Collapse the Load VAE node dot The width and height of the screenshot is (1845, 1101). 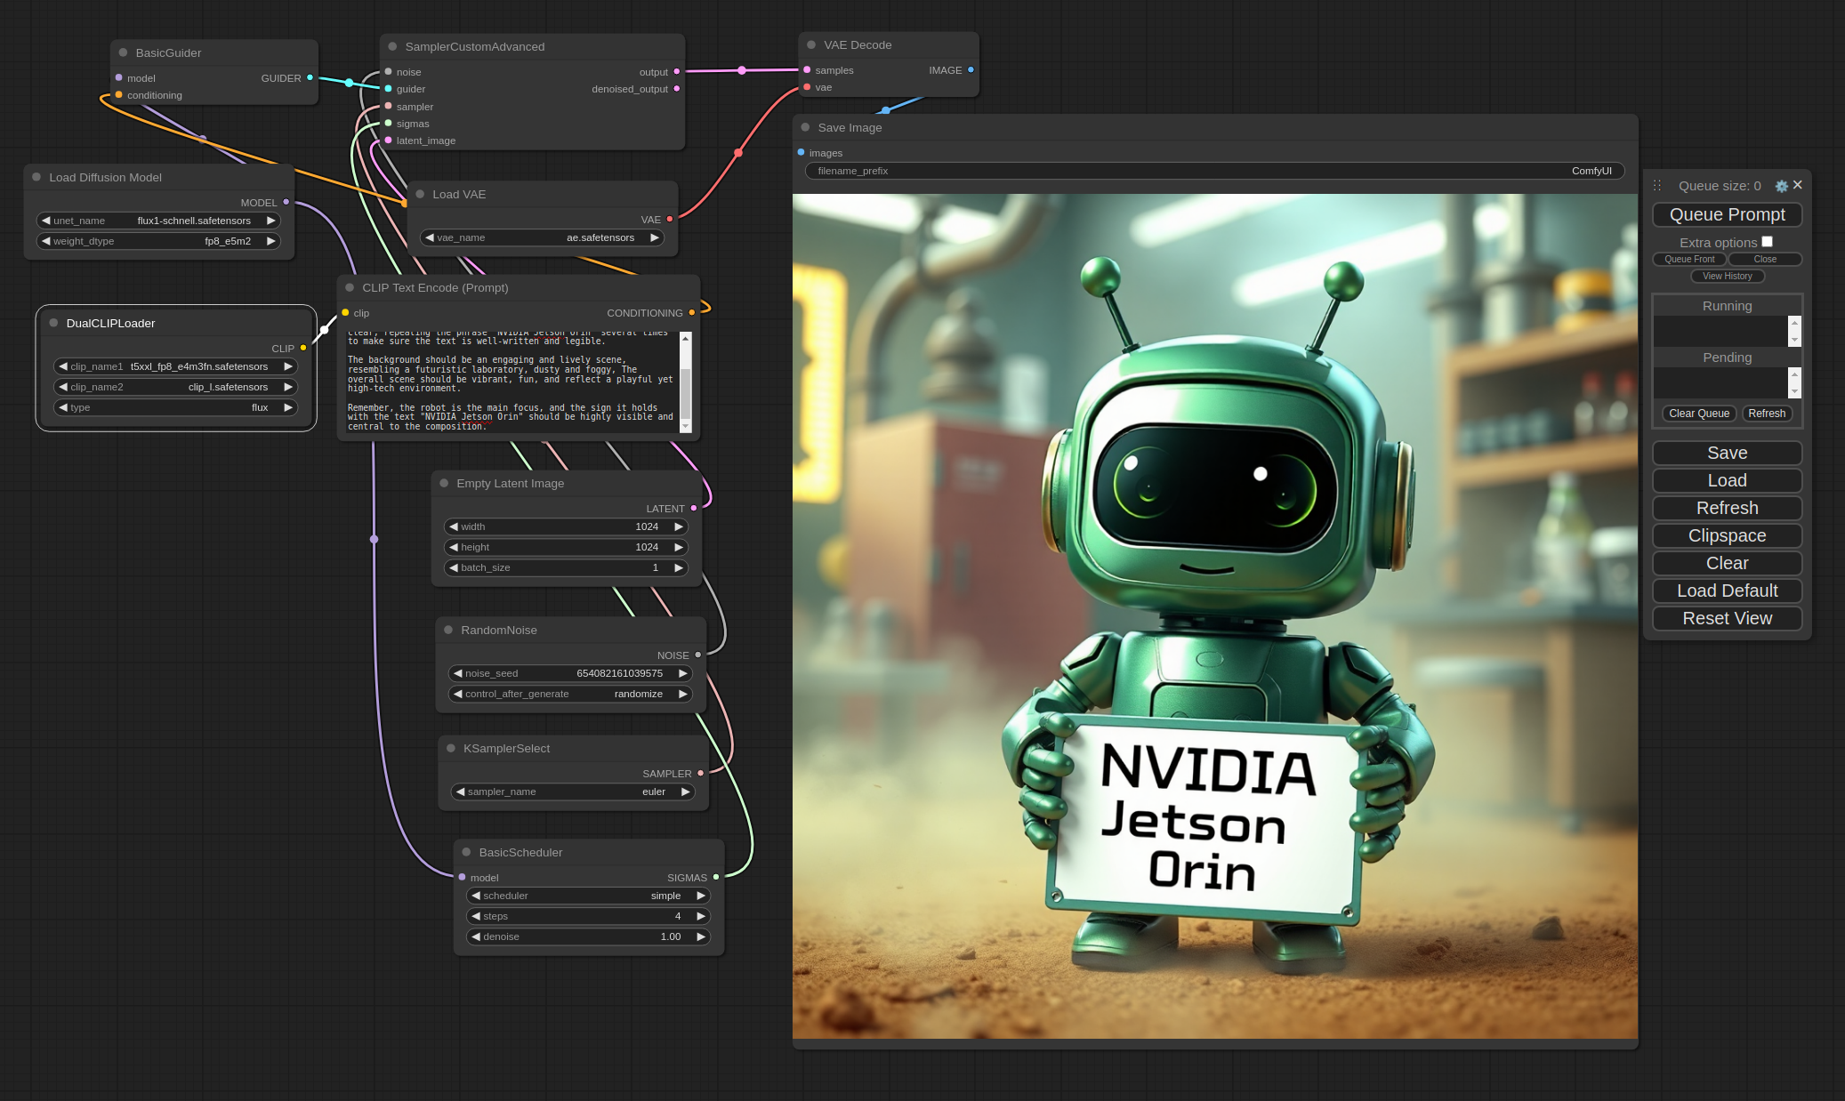coord(420,194)
